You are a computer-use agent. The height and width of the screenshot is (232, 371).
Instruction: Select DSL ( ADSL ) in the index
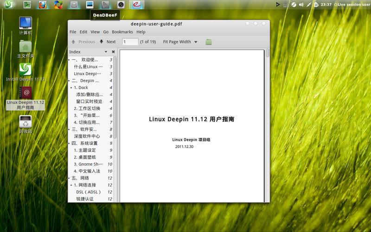click(x=89, y=192)
